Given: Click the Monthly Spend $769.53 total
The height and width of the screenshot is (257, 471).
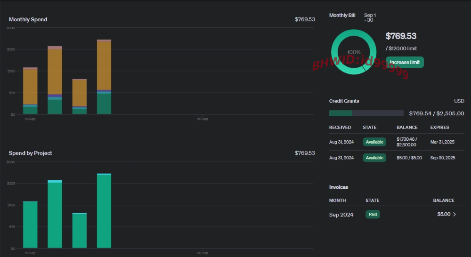Looking at the screenshot, I should click(x=305, y=19).
